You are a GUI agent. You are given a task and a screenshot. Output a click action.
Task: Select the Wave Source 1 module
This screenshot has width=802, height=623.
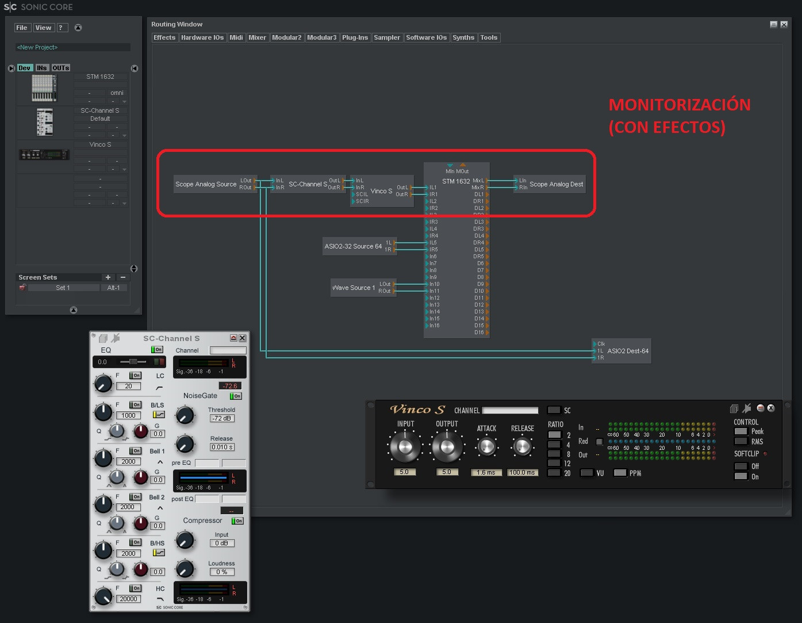point(363,288)
